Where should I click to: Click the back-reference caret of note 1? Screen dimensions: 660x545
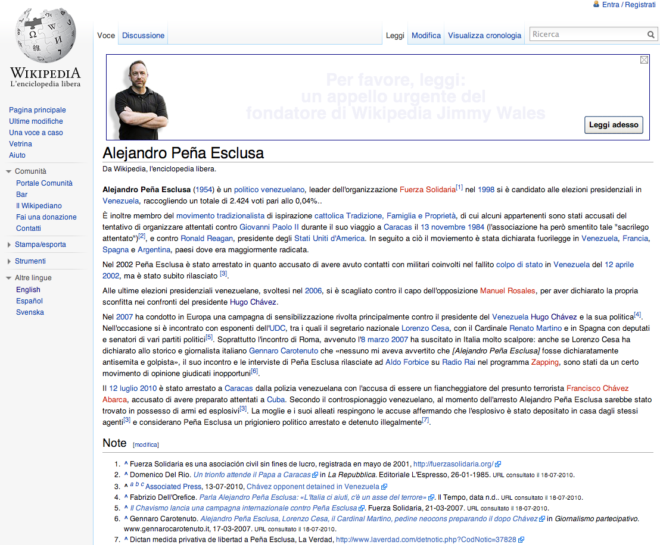[x=126, y=464]
